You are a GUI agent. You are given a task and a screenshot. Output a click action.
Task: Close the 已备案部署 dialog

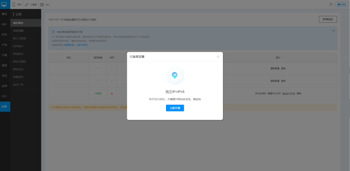tap(218, 57)
